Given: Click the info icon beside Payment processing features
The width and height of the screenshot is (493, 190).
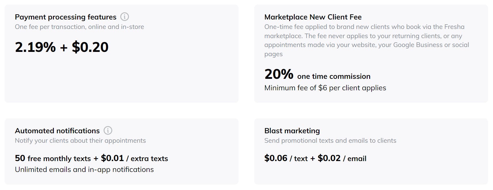Looking at the screenshot, I should click(x=125, y=17).
